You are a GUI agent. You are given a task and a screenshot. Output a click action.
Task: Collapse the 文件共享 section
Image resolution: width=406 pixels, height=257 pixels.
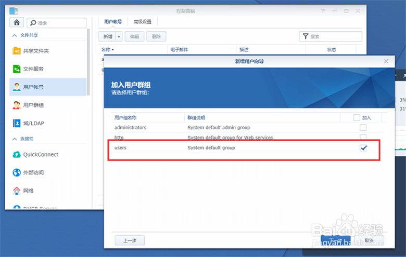point(15,35)
